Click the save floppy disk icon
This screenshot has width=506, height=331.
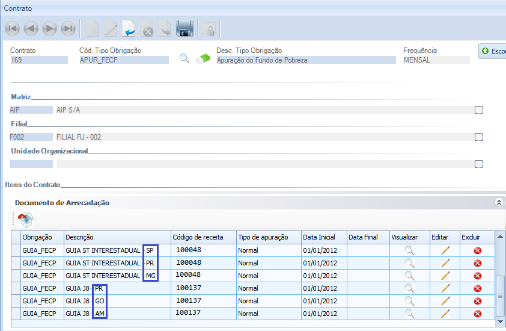point(184,28)
